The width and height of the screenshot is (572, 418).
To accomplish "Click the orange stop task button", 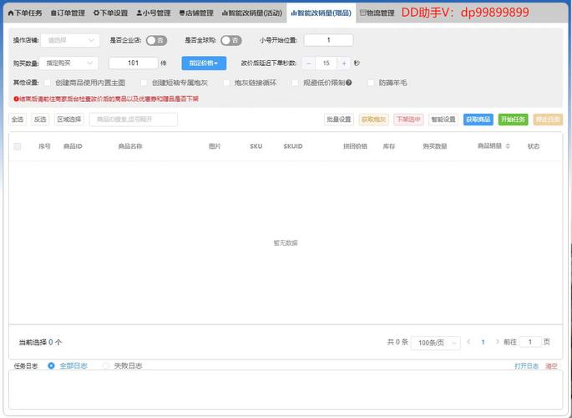I will [x=548, y=120].
